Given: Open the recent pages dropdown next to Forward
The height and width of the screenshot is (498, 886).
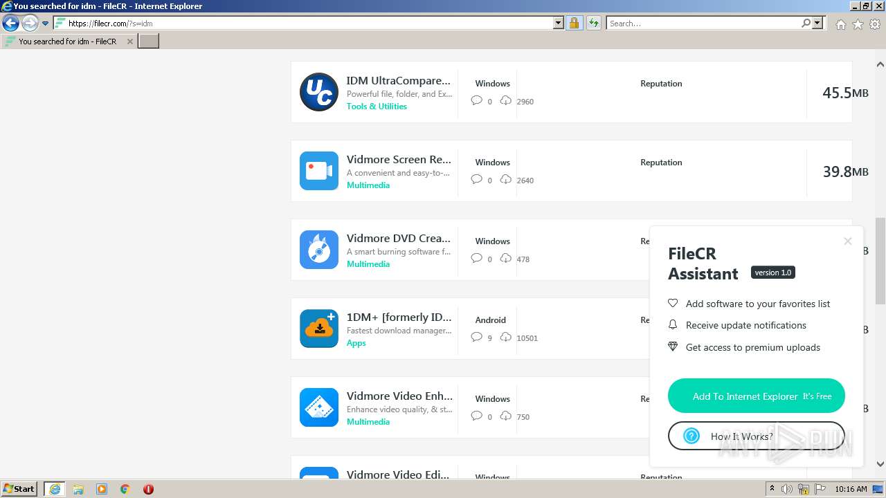Looking at the screenshot, I should point(45,23).
